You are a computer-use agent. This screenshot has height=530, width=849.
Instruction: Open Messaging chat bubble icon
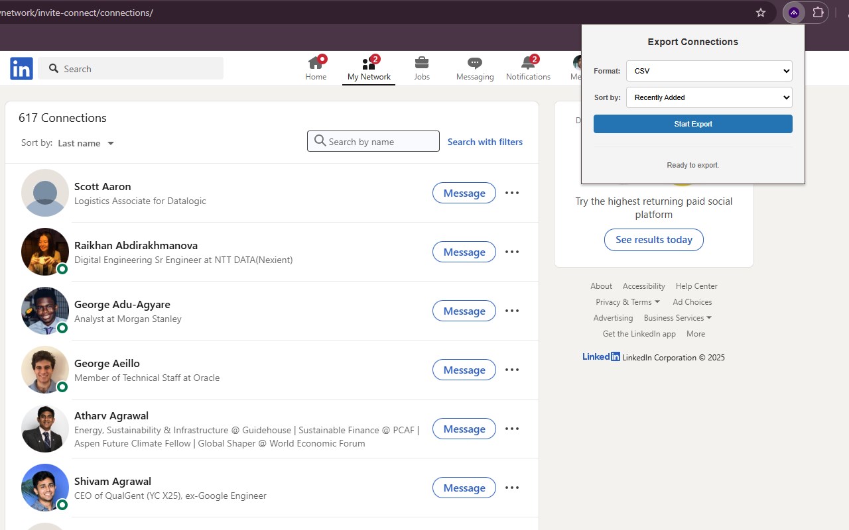click(475, 63)
